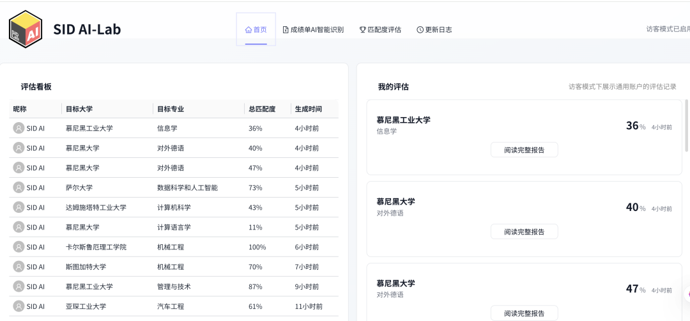Click the avatar in the 萨尔大学 row
Image resolution: width=690 pixels, height=321 pixels.
[x=19, y=187]
